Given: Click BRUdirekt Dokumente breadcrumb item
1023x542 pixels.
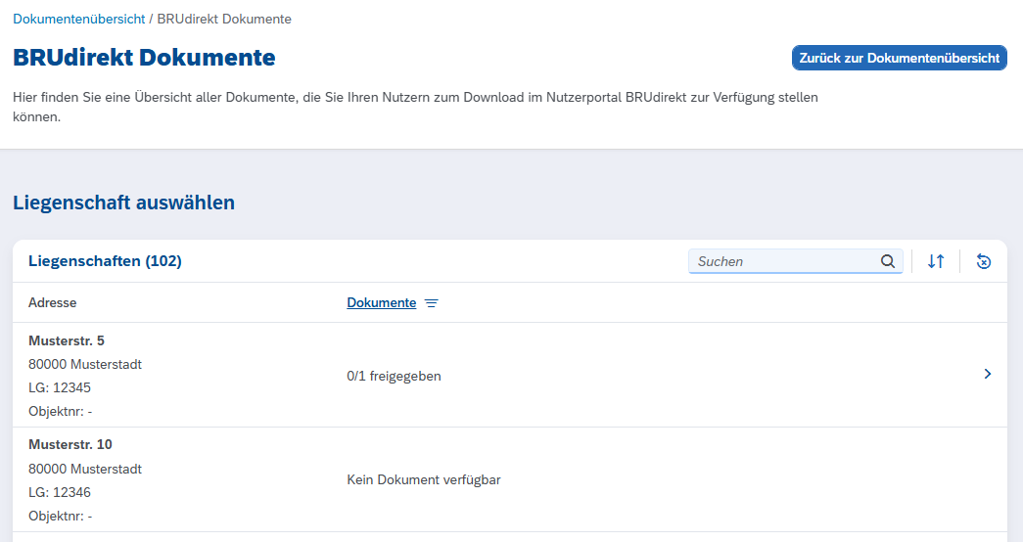Looking at the screenshot, I should 224,19.
